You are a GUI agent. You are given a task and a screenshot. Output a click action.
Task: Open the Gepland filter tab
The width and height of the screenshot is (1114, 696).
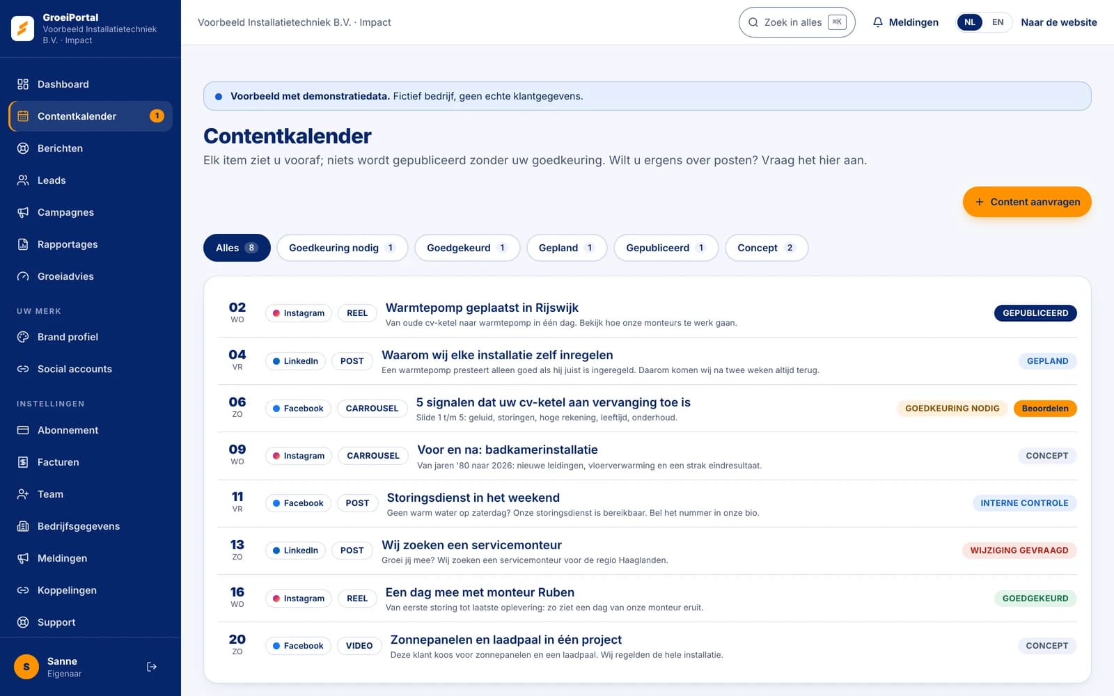point(567,248)
